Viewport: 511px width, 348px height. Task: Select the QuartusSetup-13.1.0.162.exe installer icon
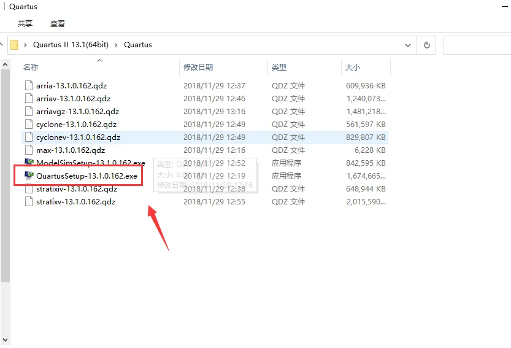tap(29, 176)
